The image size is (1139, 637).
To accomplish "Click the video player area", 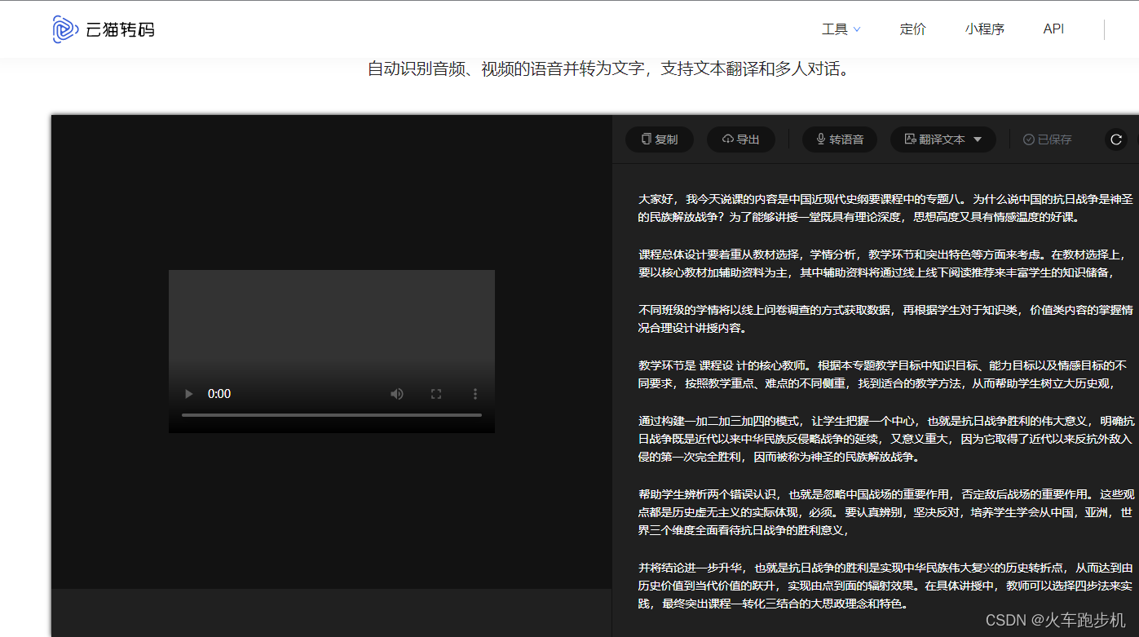I will [x=332, y=352].
